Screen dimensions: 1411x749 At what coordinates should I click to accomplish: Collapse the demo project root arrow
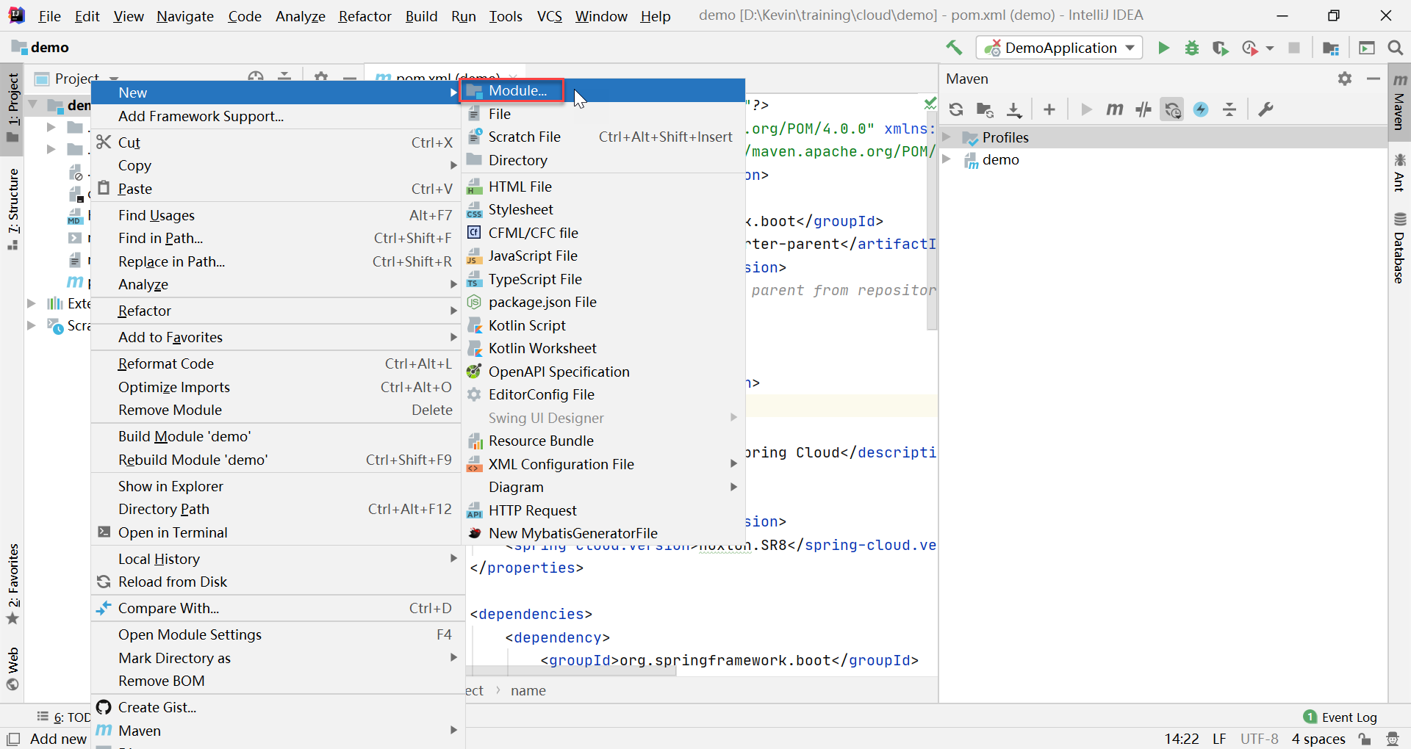pos(32,105)
